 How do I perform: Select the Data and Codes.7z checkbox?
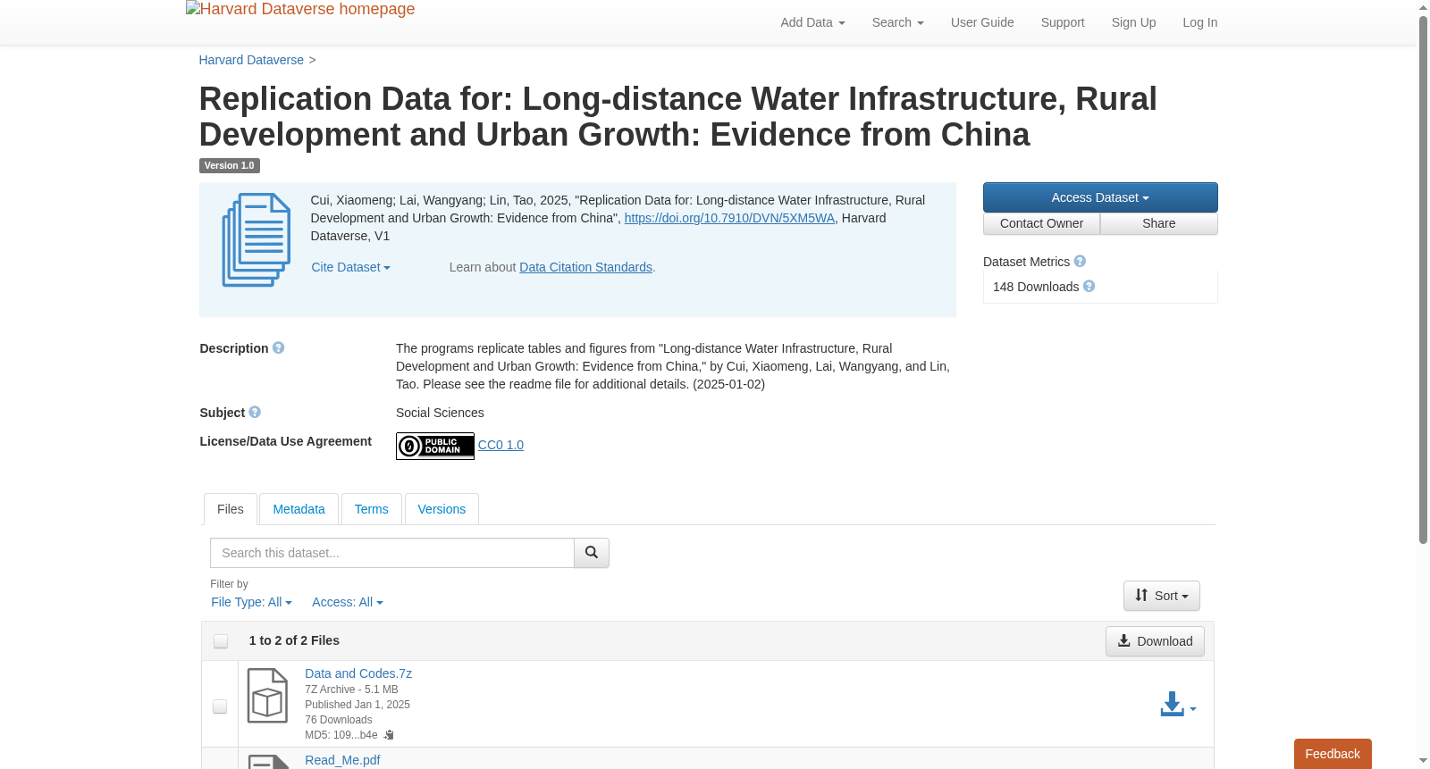coord(220,706)
